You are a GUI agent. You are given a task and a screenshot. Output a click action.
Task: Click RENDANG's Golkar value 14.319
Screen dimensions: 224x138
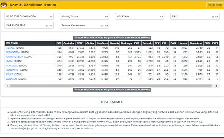pos(91,70)
